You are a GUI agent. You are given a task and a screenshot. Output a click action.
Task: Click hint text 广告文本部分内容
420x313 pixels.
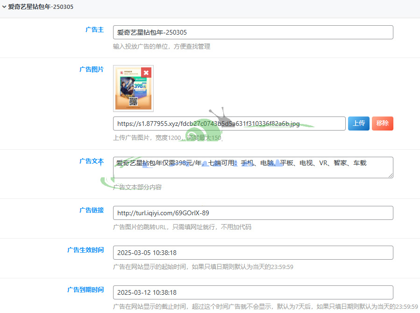(x=137, y=187)
